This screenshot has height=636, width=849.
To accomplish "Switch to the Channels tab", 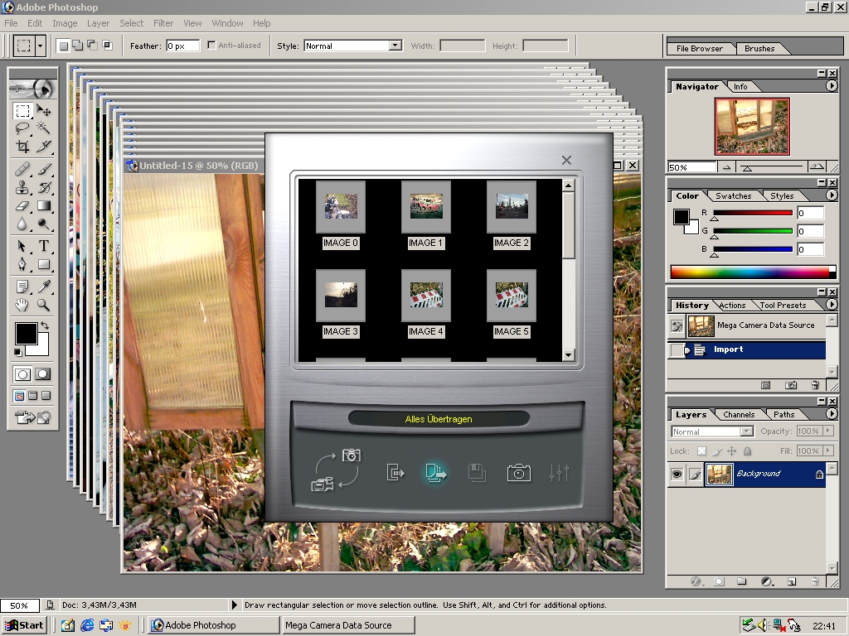I will (x=738, y=414).
